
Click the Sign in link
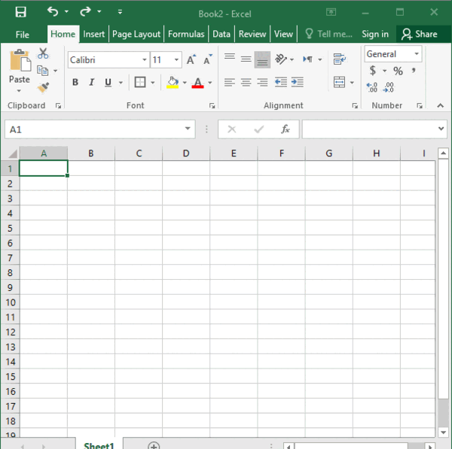pyautogui.click(x=375, y=34)
